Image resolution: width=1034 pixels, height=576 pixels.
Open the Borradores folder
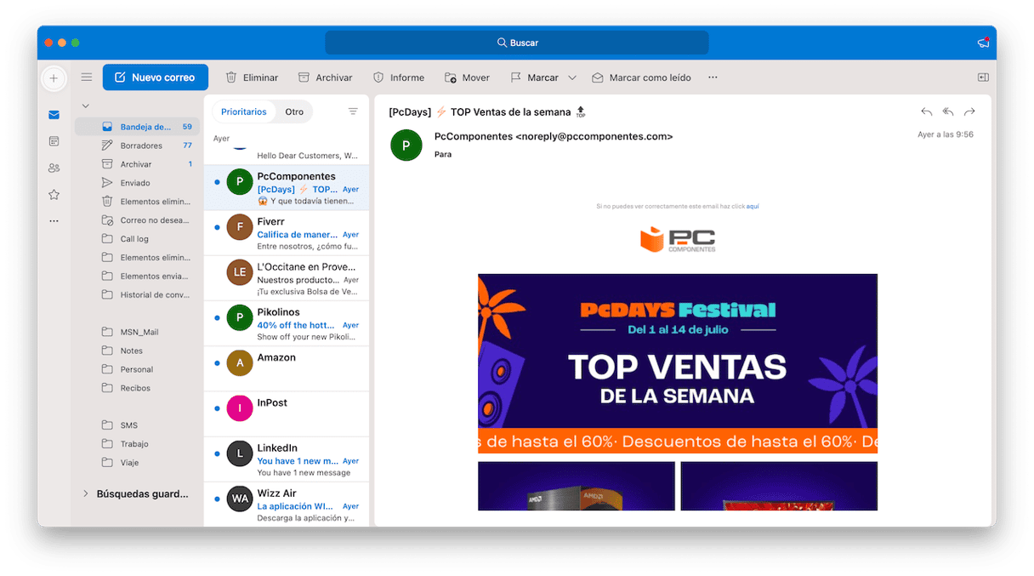point(137,145)
